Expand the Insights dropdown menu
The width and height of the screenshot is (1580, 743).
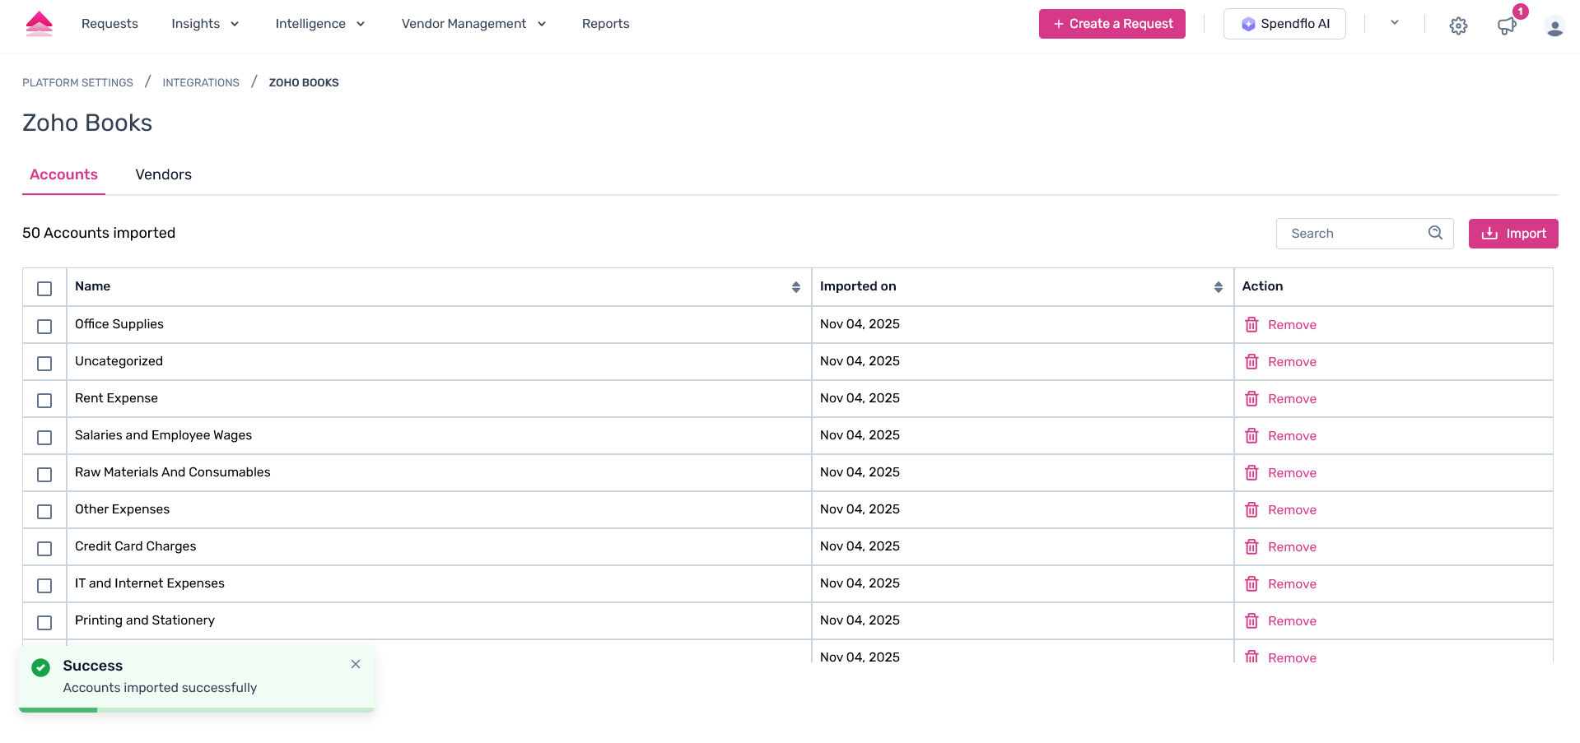(205, 24)
